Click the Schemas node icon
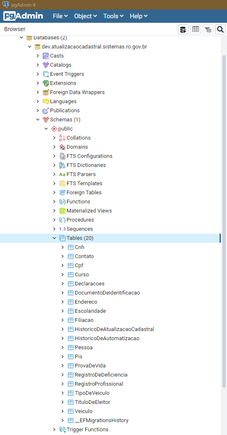The height and width of the screenshot is (435, 227). [45, 120]
